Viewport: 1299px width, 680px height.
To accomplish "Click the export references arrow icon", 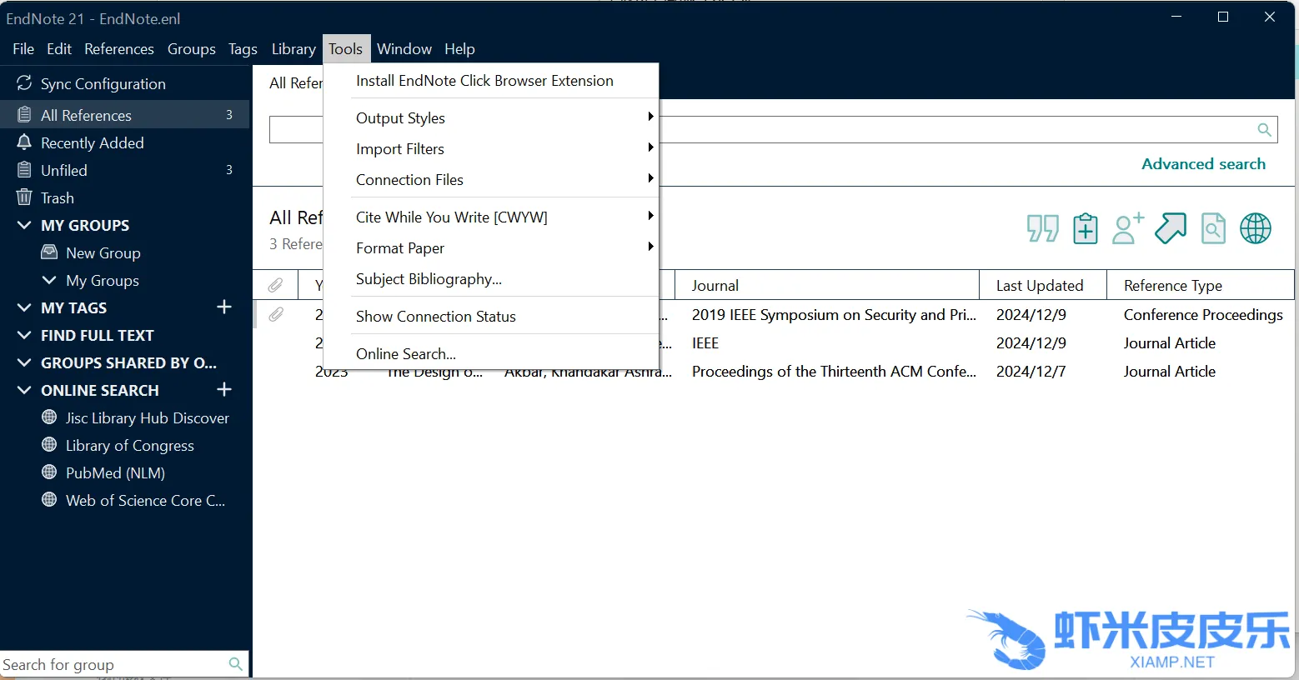I will (1171, 228).
